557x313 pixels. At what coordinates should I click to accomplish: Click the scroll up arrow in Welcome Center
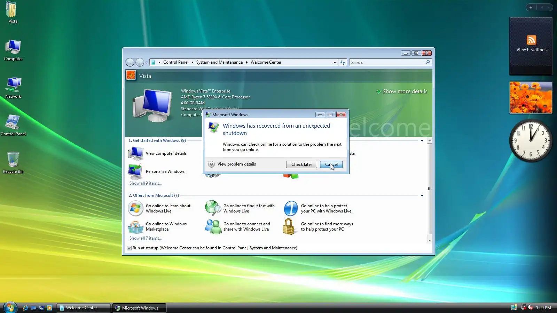tap(429, 141)
